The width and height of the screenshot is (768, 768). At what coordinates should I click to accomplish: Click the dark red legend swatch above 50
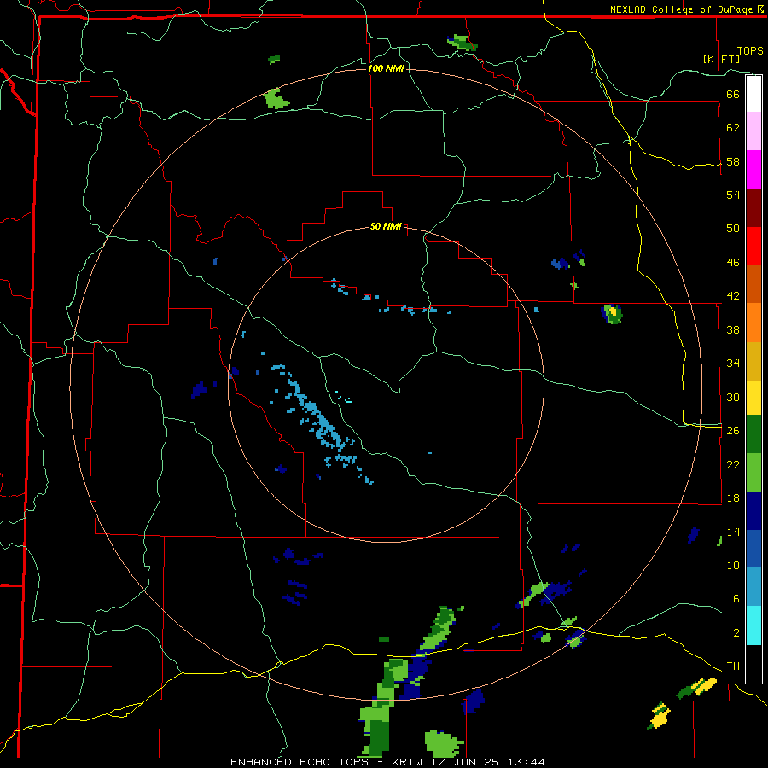tap(753, 208)
